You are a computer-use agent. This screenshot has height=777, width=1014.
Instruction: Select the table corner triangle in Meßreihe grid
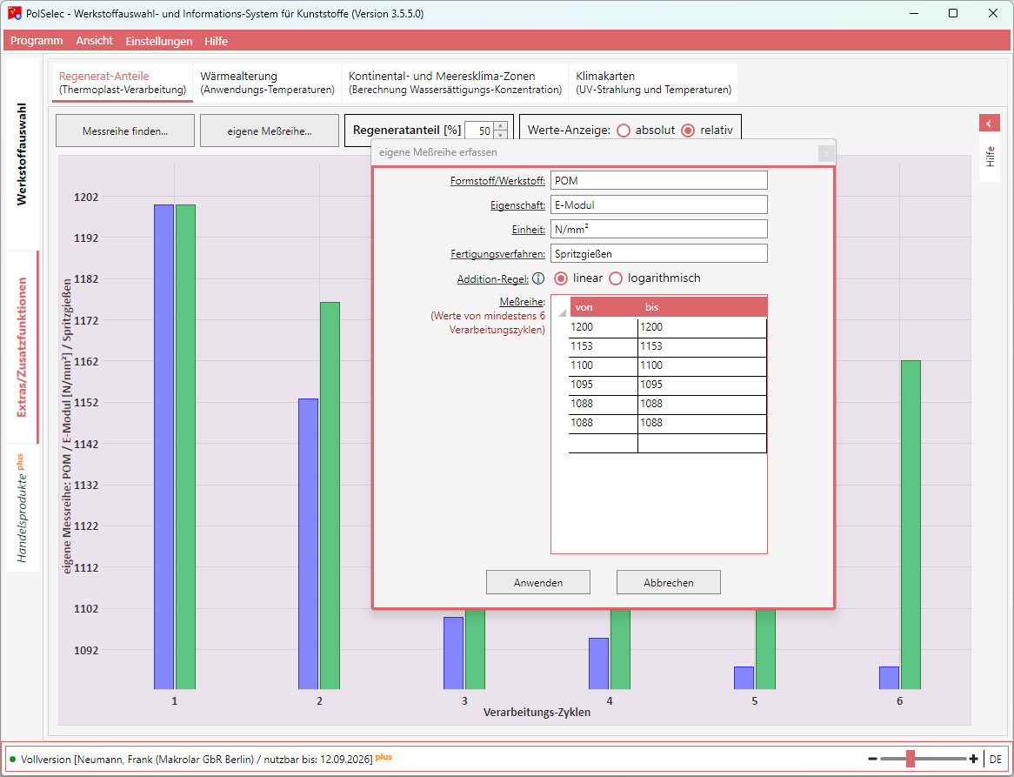562,312
